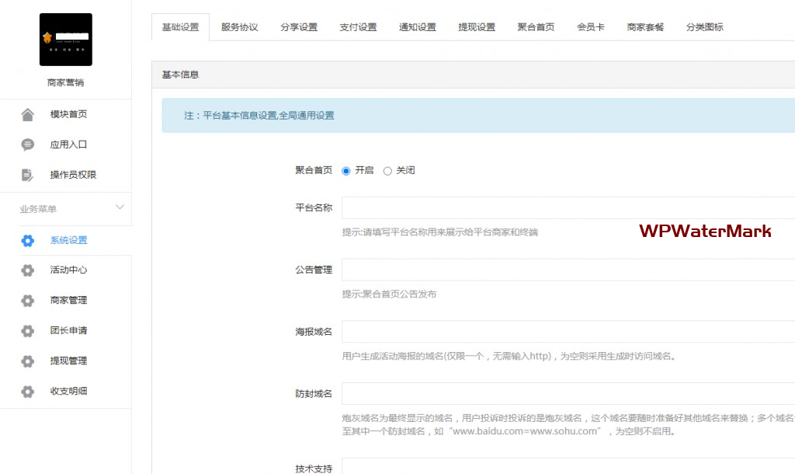
Task: Click the gear icon beside 提现管理
Action: coord(28,361)
